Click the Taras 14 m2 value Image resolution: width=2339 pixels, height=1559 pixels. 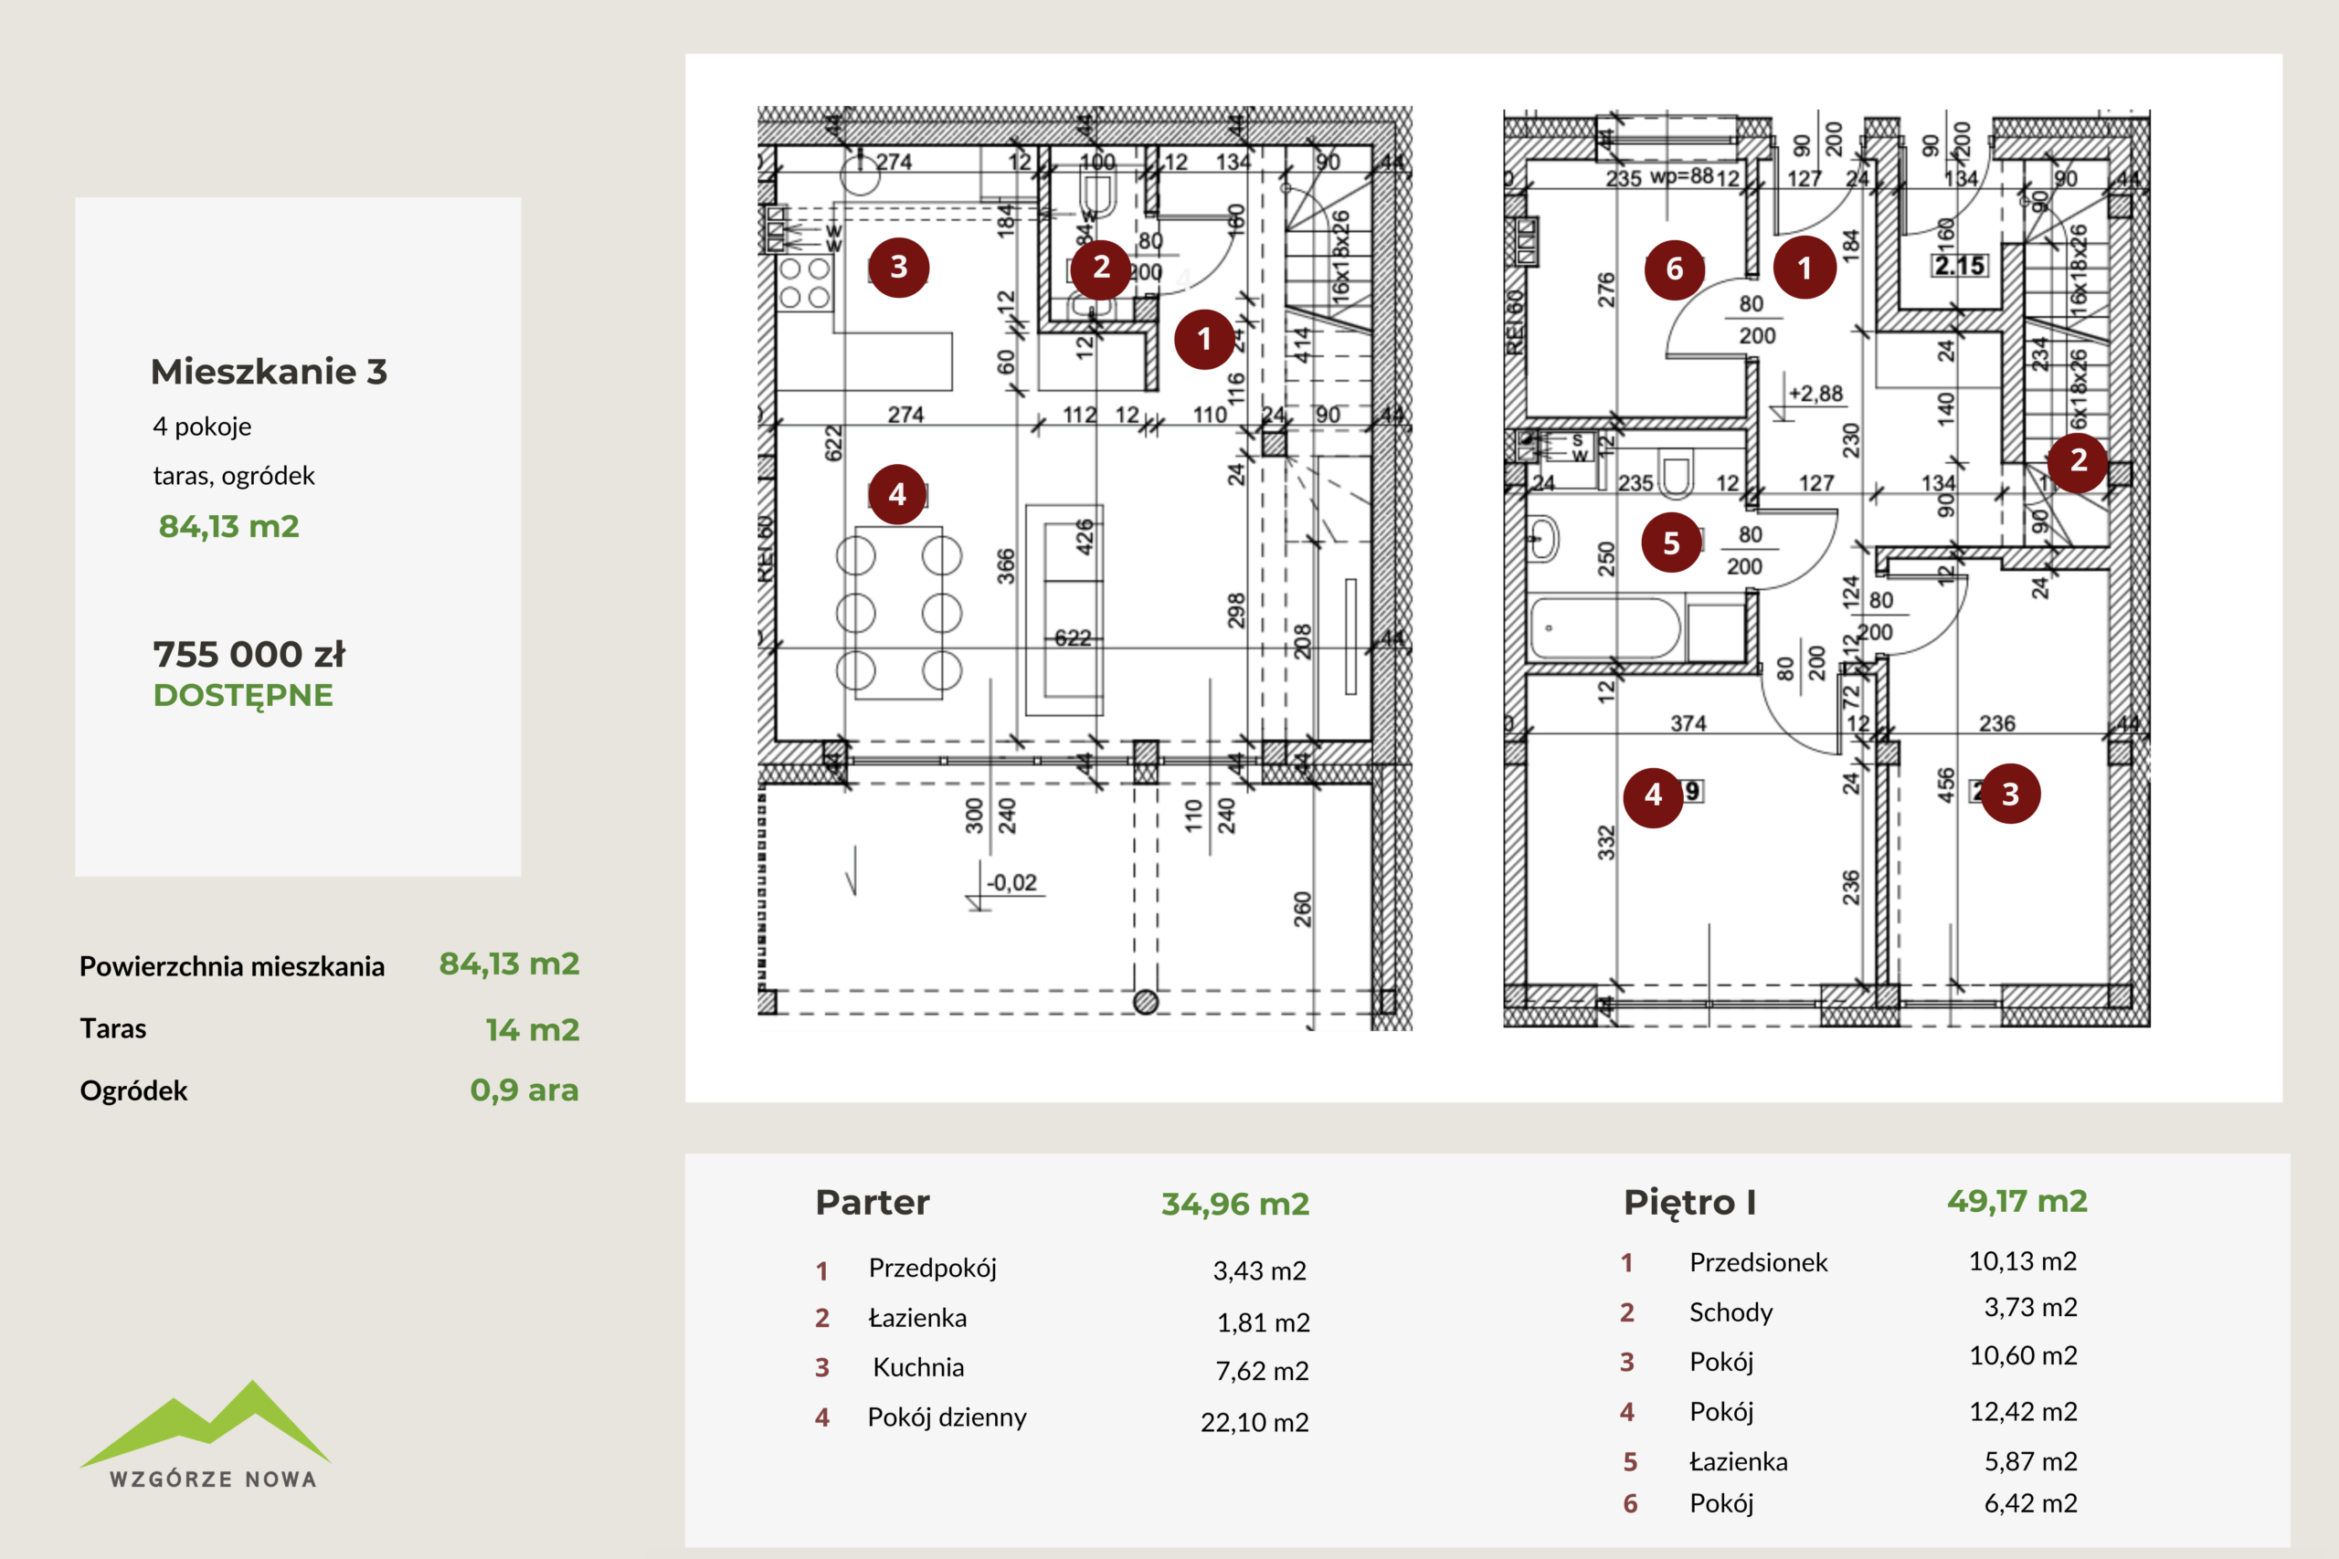(532, 1030)
